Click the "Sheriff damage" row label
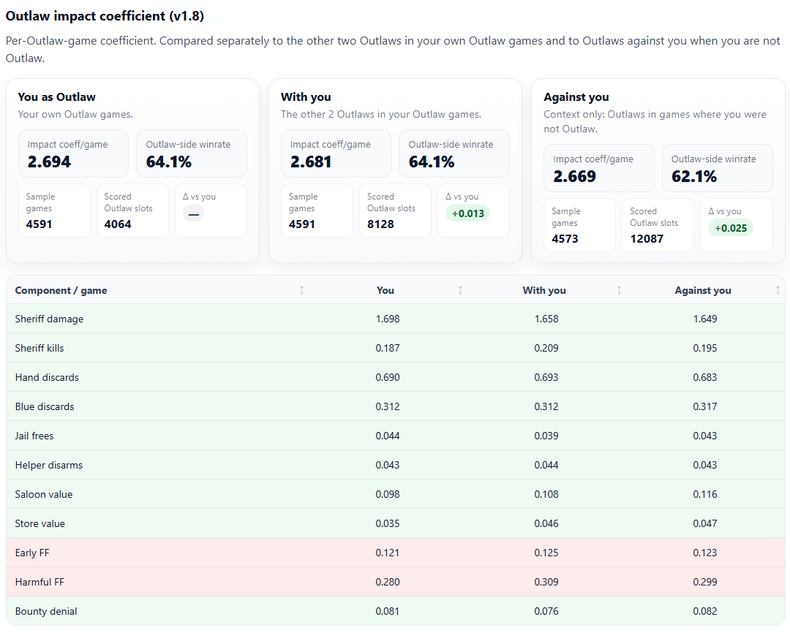This screenshot has width=790, height=633. point(50,319)
